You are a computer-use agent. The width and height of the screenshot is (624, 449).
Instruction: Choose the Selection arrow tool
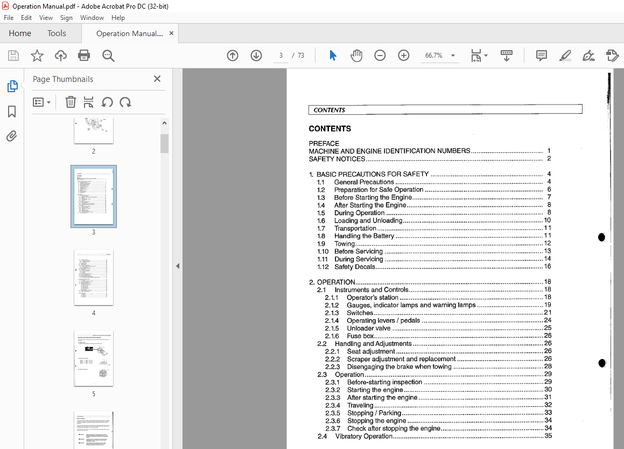pyautogui.click(x=333, y=56)
